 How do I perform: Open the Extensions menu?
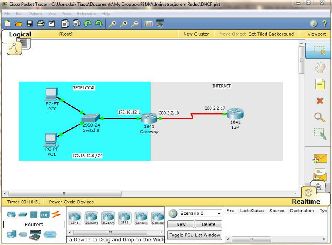click(x=87, y=14)
